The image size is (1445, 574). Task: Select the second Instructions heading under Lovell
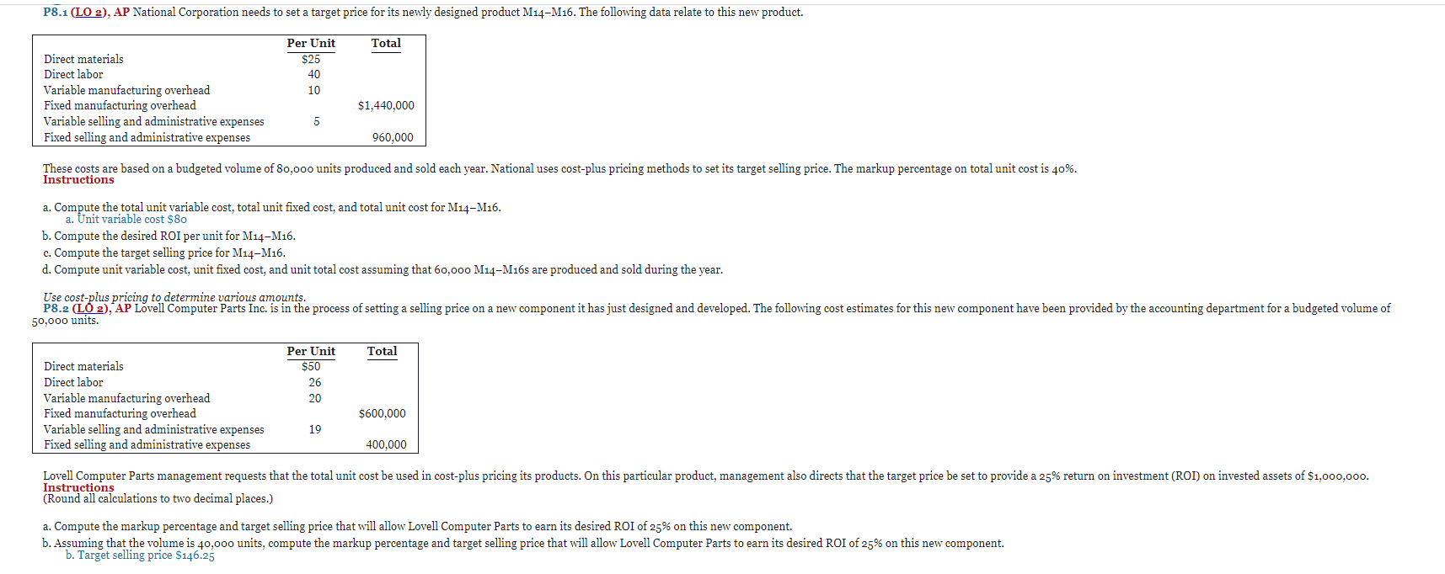click(78, 487)
